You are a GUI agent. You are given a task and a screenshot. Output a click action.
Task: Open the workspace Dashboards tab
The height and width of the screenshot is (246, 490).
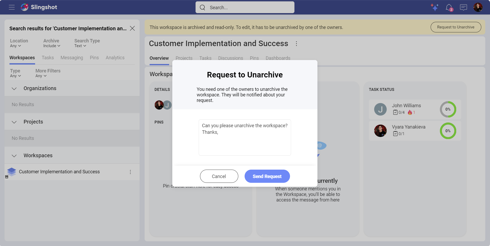coord(278,58)
